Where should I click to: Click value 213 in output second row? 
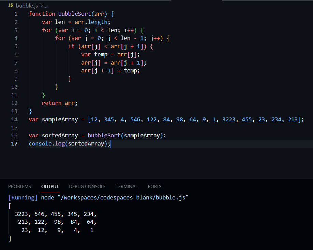pyautogui.click(x=23, y=222)
